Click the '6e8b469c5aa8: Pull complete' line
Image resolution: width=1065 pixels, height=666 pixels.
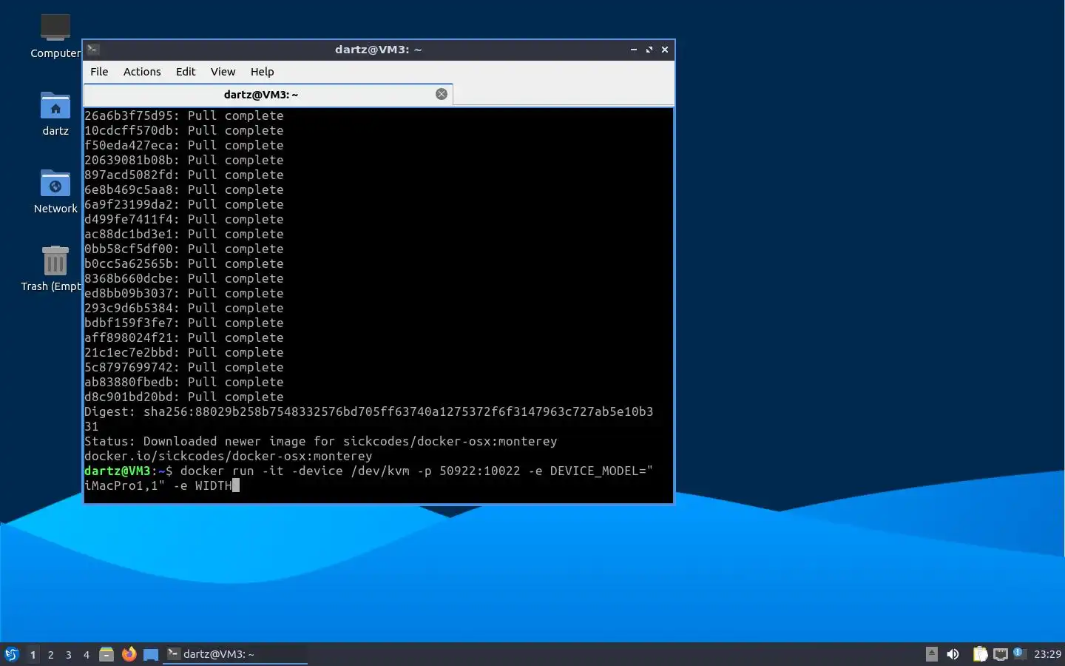tap(183, 189)
